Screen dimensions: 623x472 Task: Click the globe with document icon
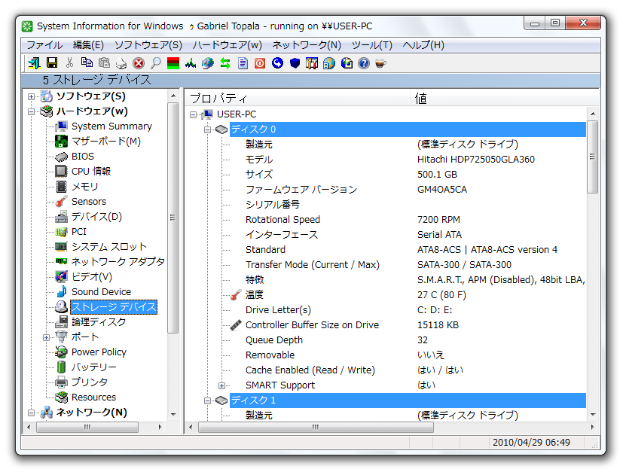click(329, 63)
